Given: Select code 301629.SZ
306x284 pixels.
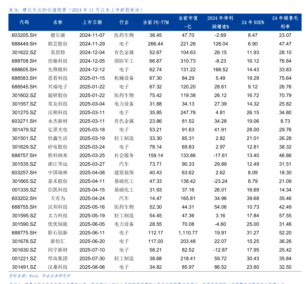Looking at the screenshot, I should tap(24, 147).
